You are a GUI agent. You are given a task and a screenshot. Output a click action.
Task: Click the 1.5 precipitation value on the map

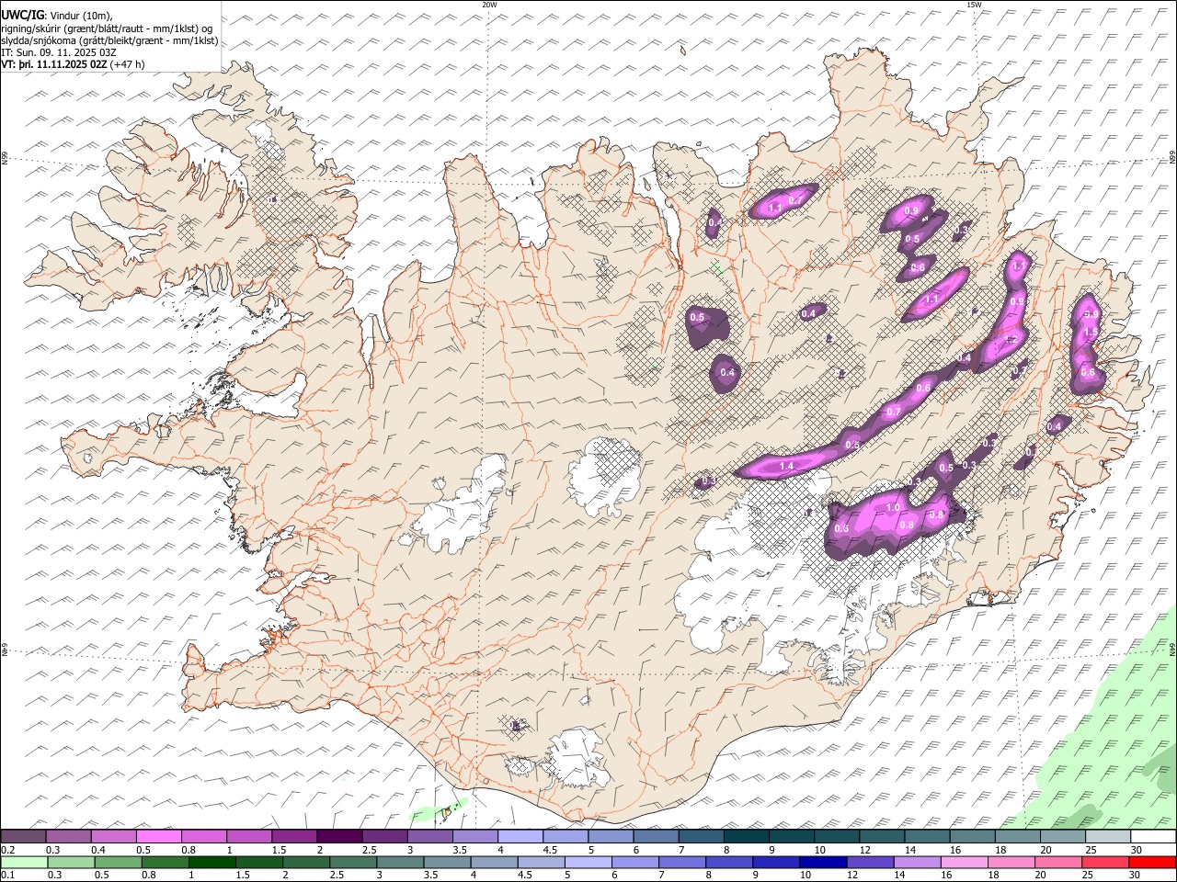tap(1091, 332)
